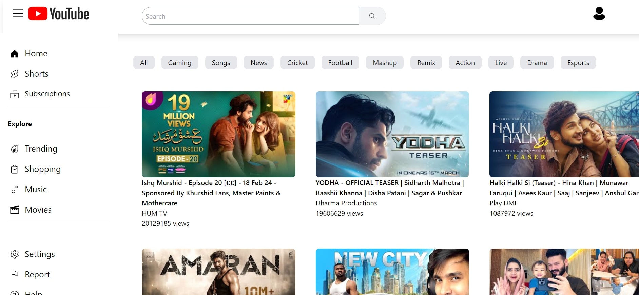Select the News filter chip
The width and height of the screenshot is (639, 295).
coord(258,63)
